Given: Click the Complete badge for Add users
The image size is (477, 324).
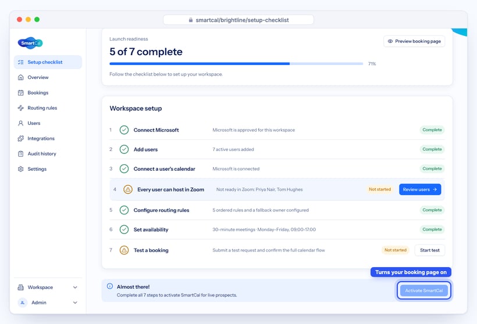Looking at the screenshot, I should pyautogui.click(x=432, y=149).
